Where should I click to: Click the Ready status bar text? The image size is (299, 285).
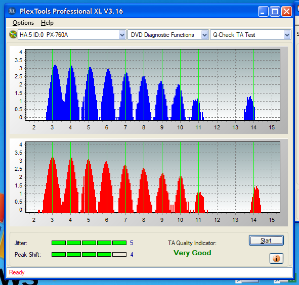[17, 272]
